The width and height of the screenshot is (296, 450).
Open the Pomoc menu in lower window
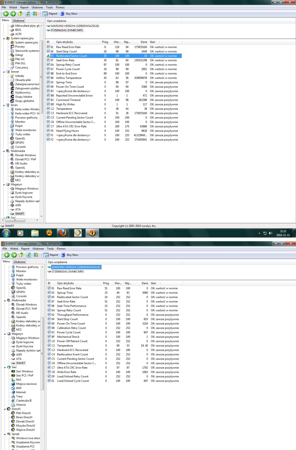[x=61, y=248]
